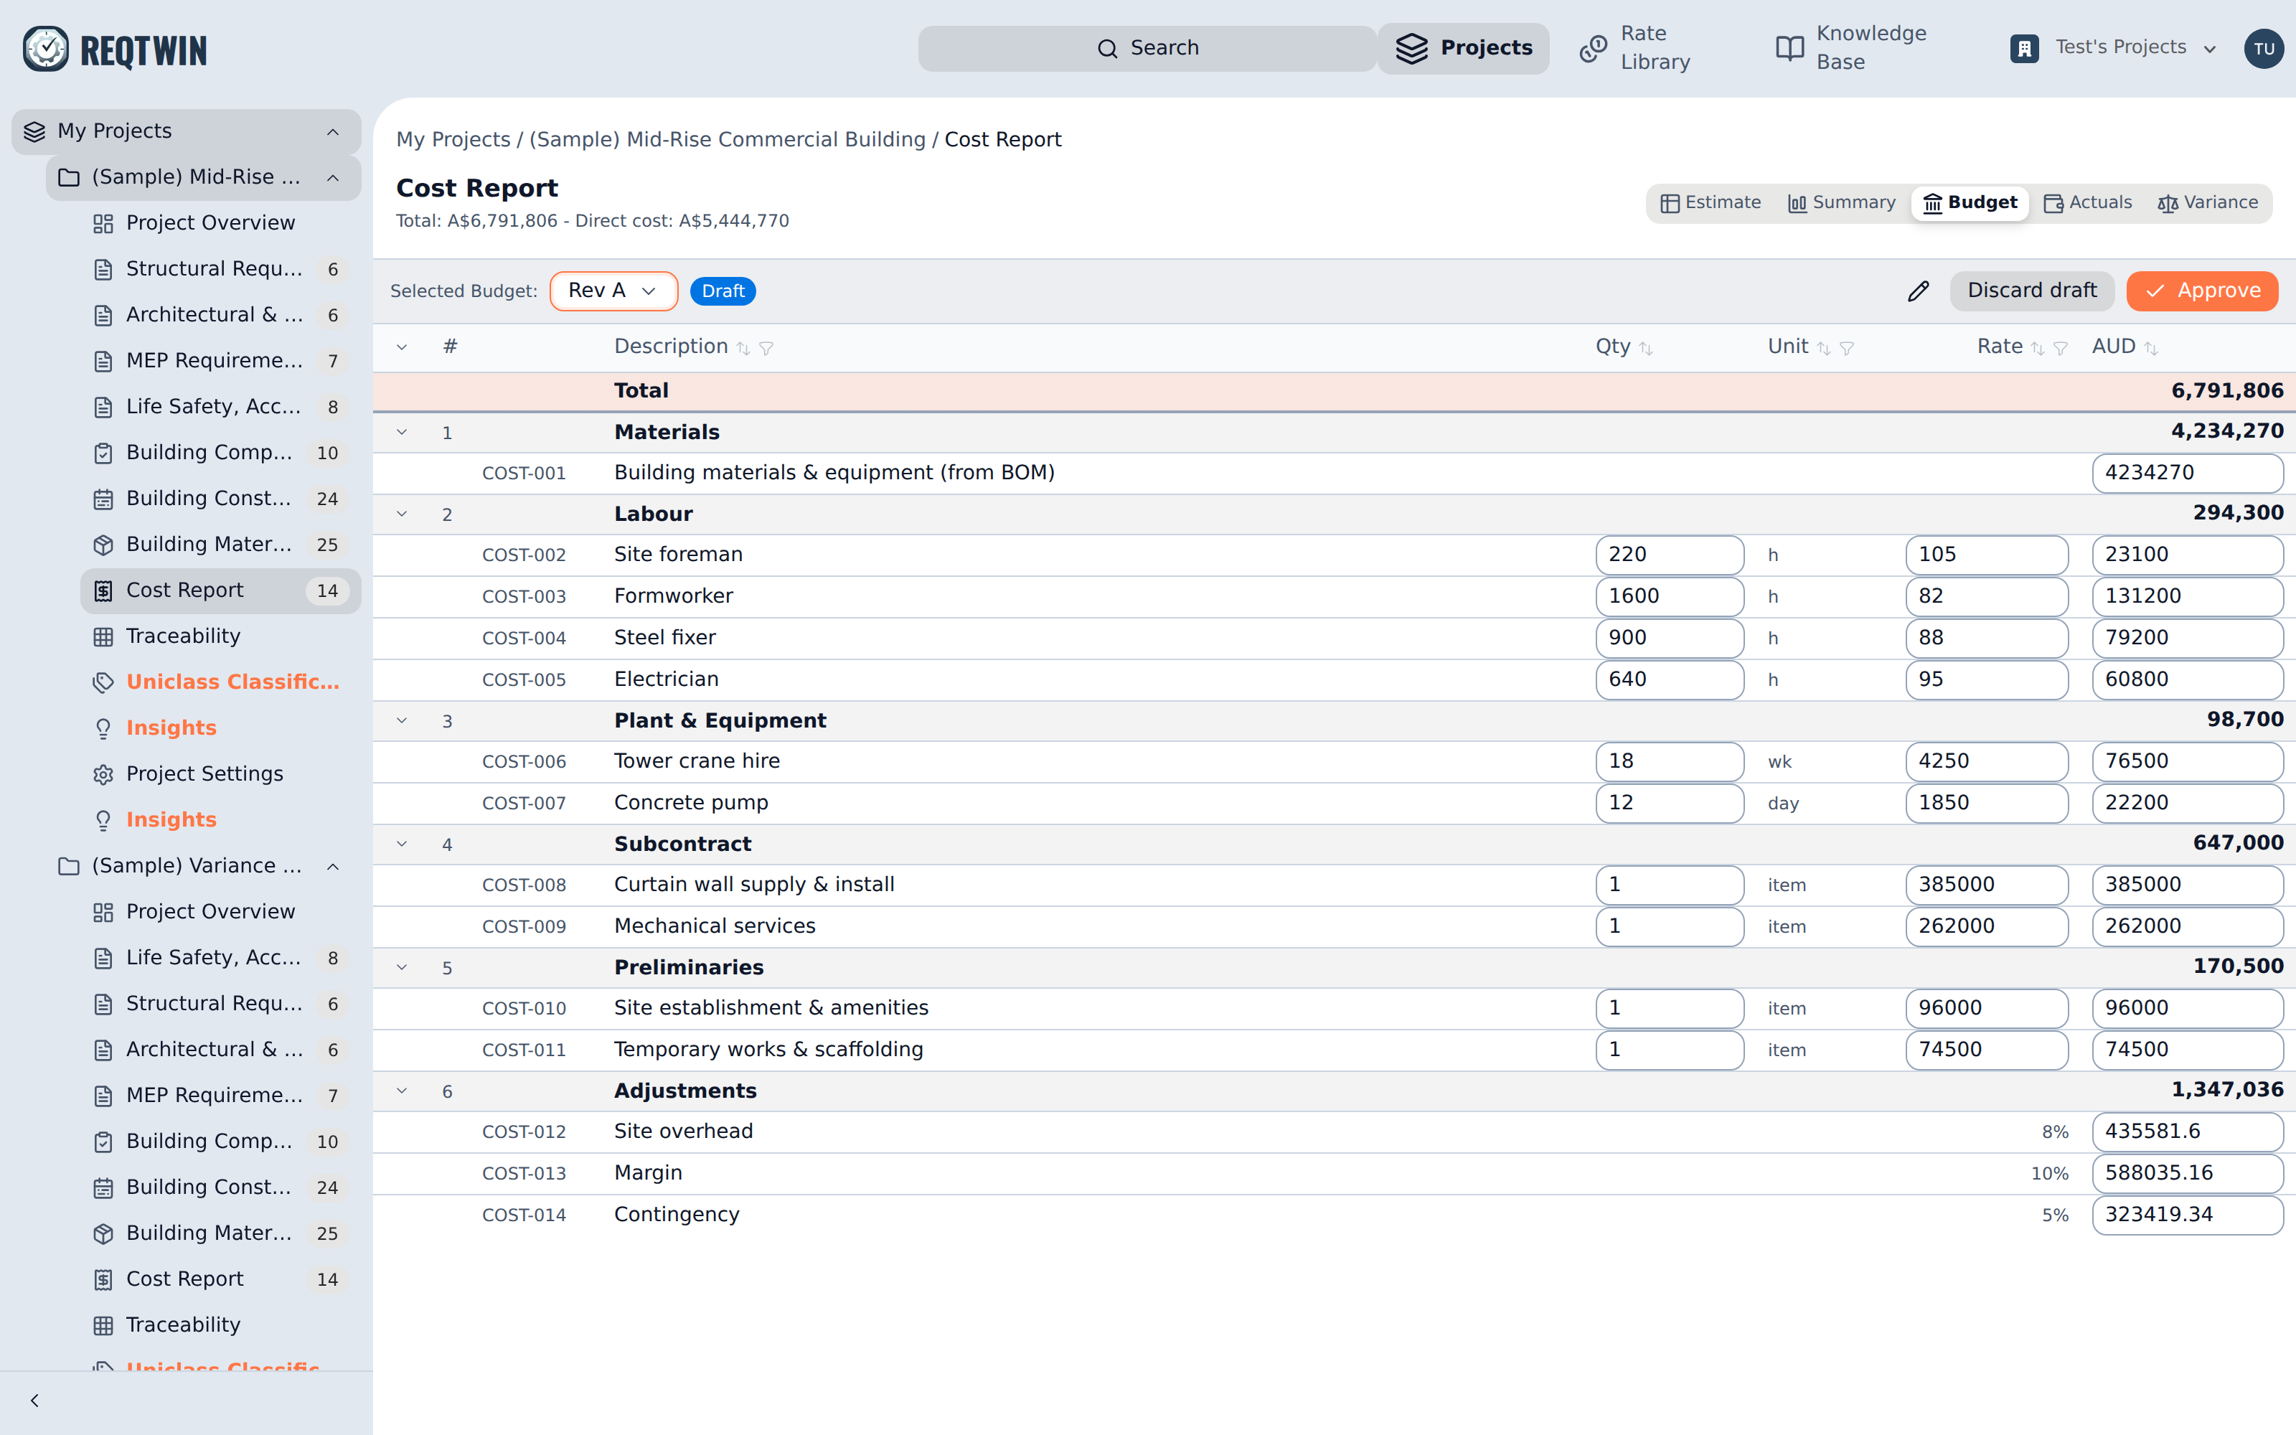Click the Project Overview dashboard icon under Mid-Rise
Image resolution: width=2296 pixels, height=1435 pixels.
(103, 223)
